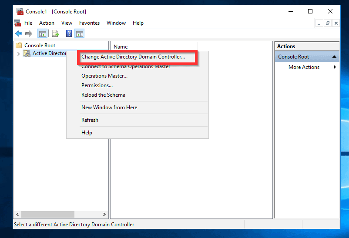Open the blue Help toolbar icon

click(x=69, y=33)
